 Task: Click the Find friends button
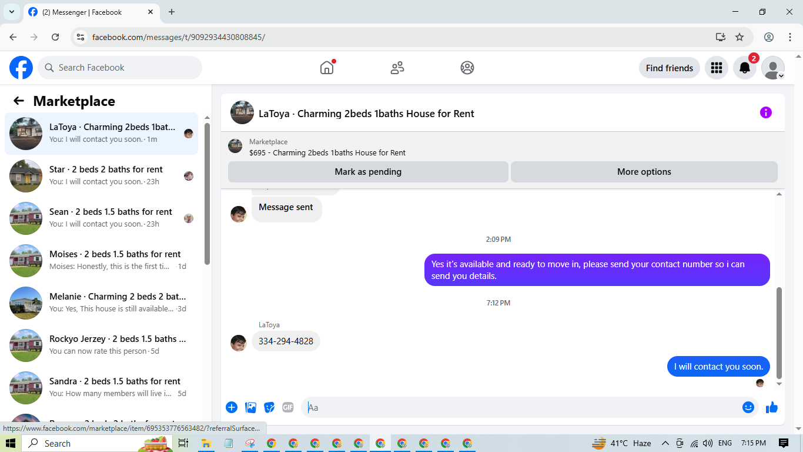(x=669, y=68)
